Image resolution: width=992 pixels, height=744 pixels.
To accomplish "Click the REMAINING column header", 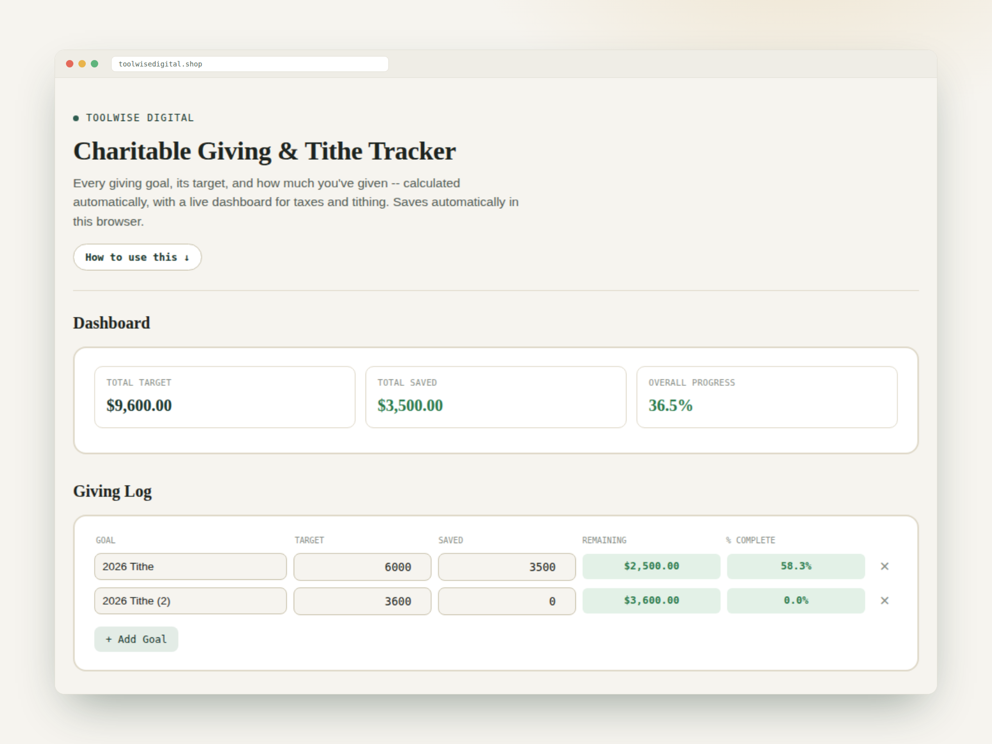I will [605, 540].
